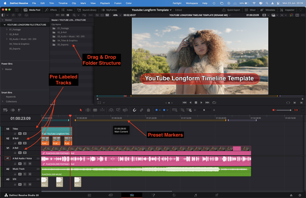
Task: Open Timeline View Options icon
Action: point(5,110)
